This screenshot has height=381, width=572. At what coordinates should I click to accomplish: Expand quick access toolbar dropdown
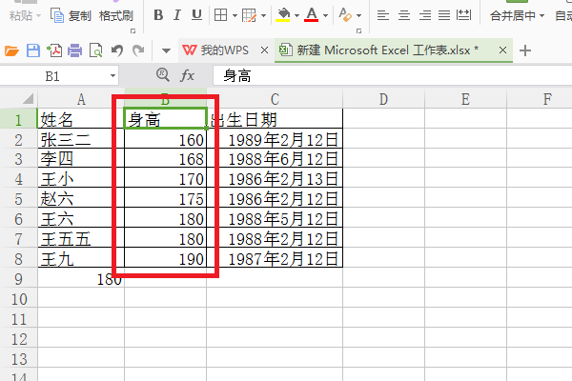[x=166, y=50]
